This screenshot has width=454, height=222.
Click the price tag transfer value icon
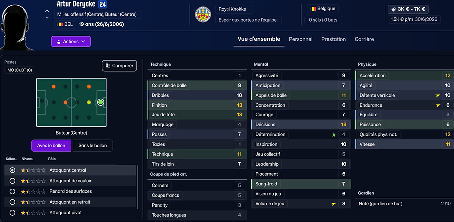pyautogui.click(x=393, y=9)
